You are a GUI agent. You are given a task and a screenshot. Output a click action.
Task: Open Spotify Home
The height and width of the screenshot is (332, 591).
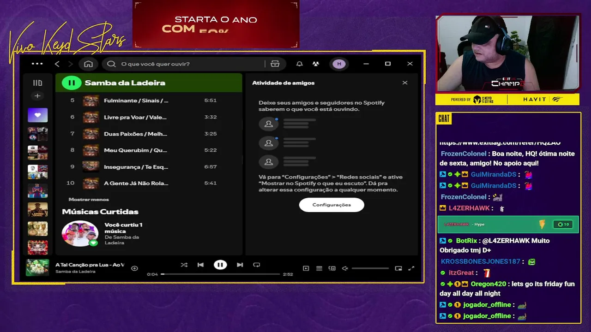[x=88, y=64]
